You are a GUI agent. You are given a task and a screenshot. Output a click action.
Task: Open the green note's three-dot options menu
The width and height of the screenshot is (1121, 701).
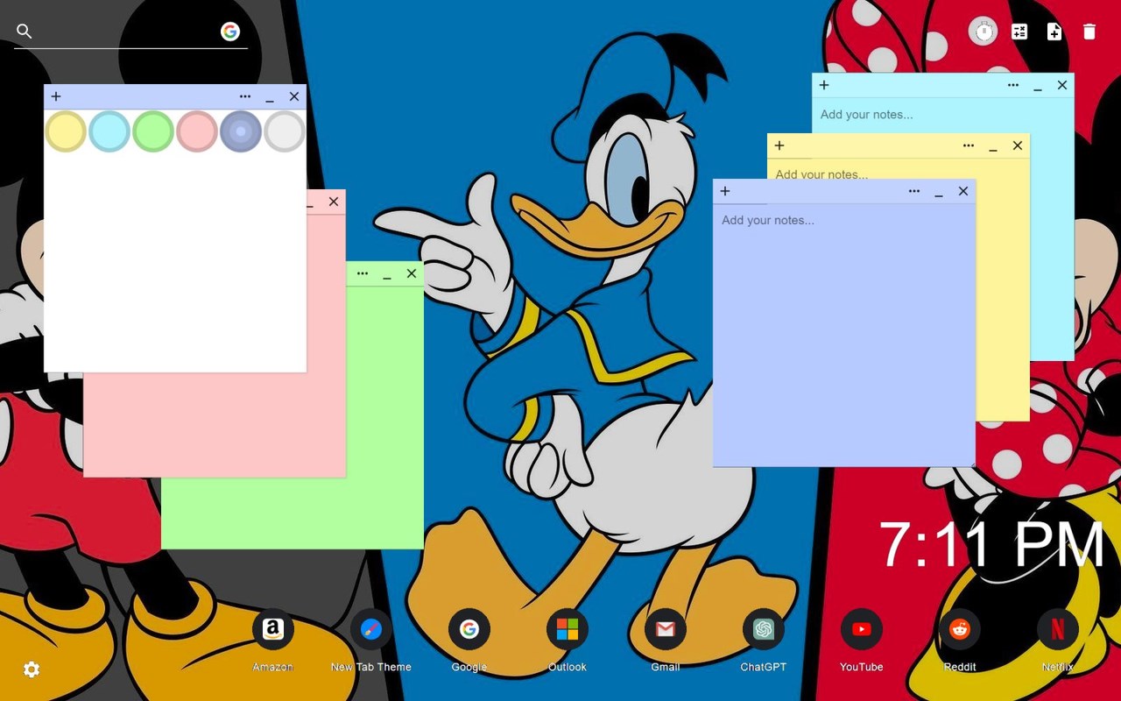coord(363,273)
